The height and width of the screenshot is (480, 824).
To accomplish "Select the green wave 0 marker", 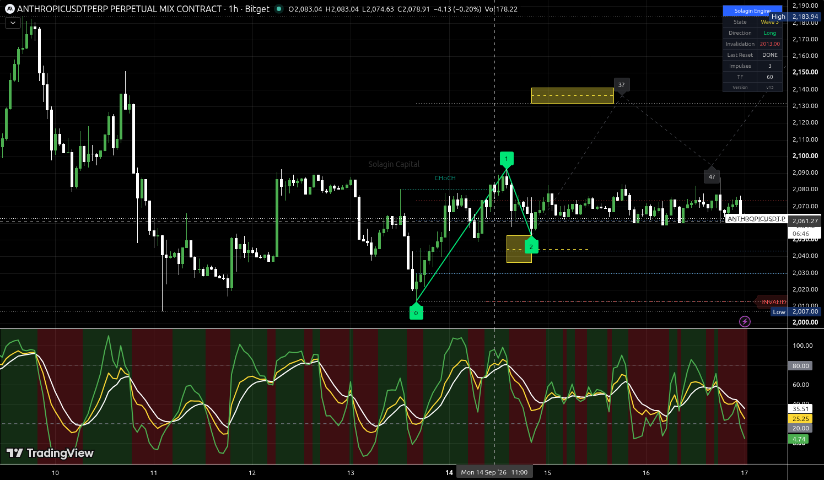I will click(x=416, y=312).
